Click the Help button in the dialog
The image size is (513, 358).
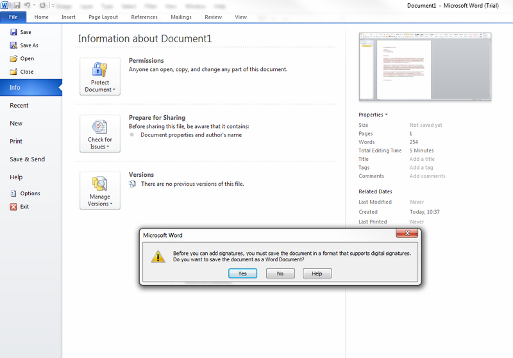point(317,273)
